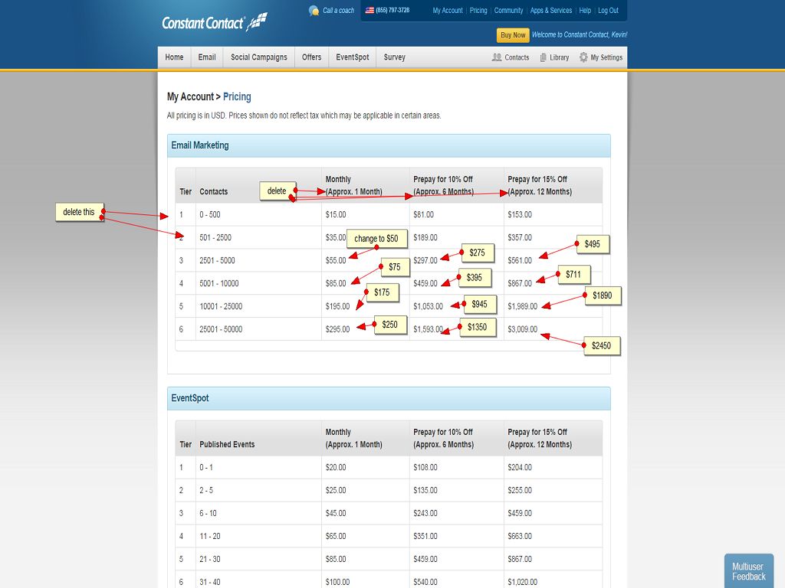Image resolution: width=785 pixels, height=588 pixels.
Task: Open the Multiuser Feedback button
Action: click(x=748, y=571)
